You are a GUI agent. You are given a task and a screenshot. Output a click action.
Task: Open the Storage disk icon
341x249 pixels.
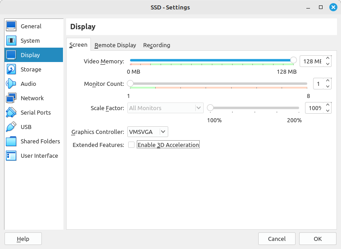[x=11, y=70]
